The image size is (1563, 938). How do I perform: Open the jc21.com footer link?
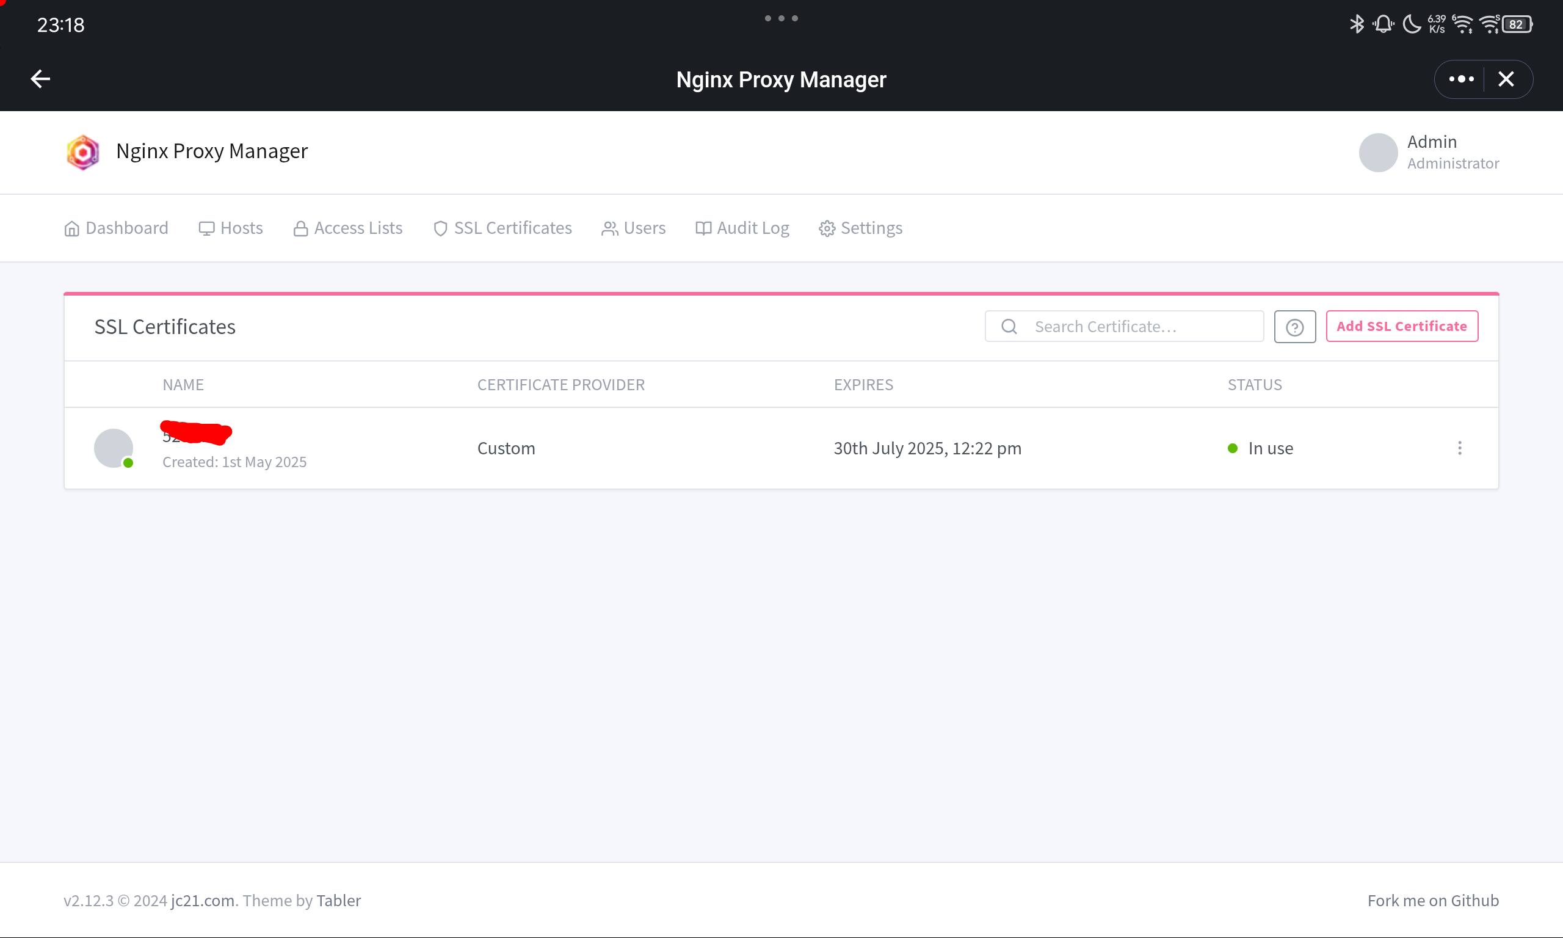(x=202, y=900)
